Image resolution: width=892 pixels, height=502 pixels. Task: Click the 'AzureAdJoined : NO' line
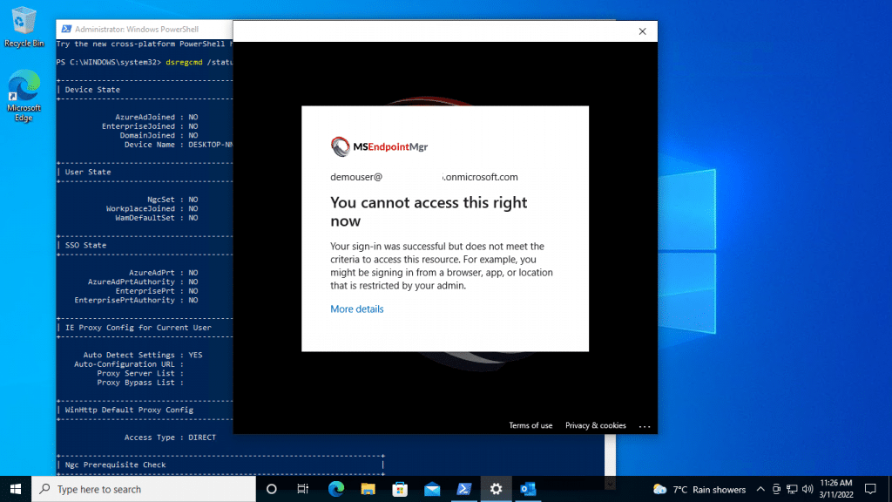pyautogui.click(x=157, y=118)
